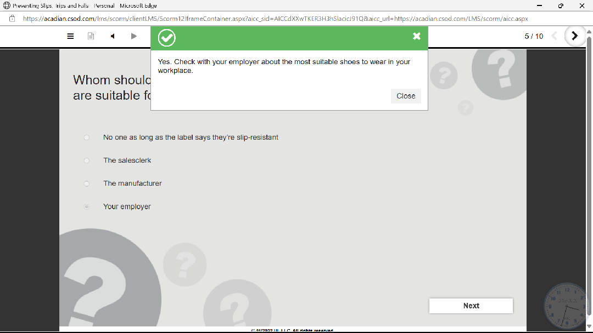
Task: Click the green checkmark success icon
Action: click(x=167, y=38)
